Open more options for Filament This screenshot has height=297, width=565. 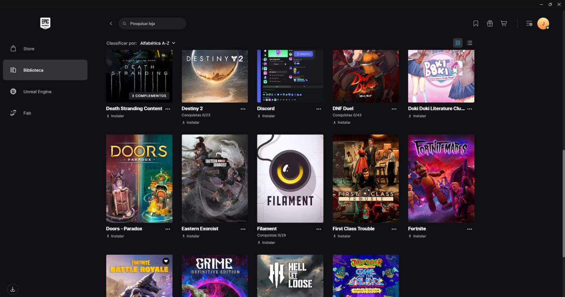319,229
